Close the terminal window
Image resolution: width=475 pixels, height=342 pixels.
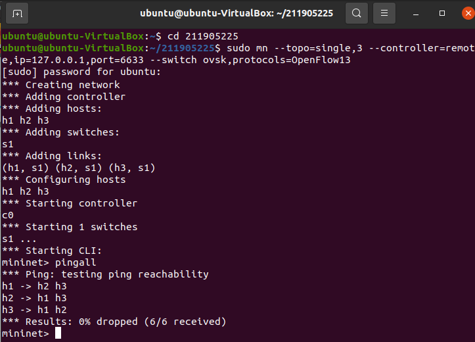point(468,13)
